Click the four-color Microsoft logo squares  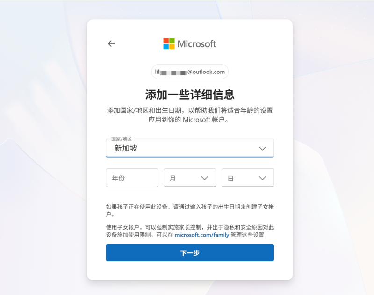click(169, 43)
